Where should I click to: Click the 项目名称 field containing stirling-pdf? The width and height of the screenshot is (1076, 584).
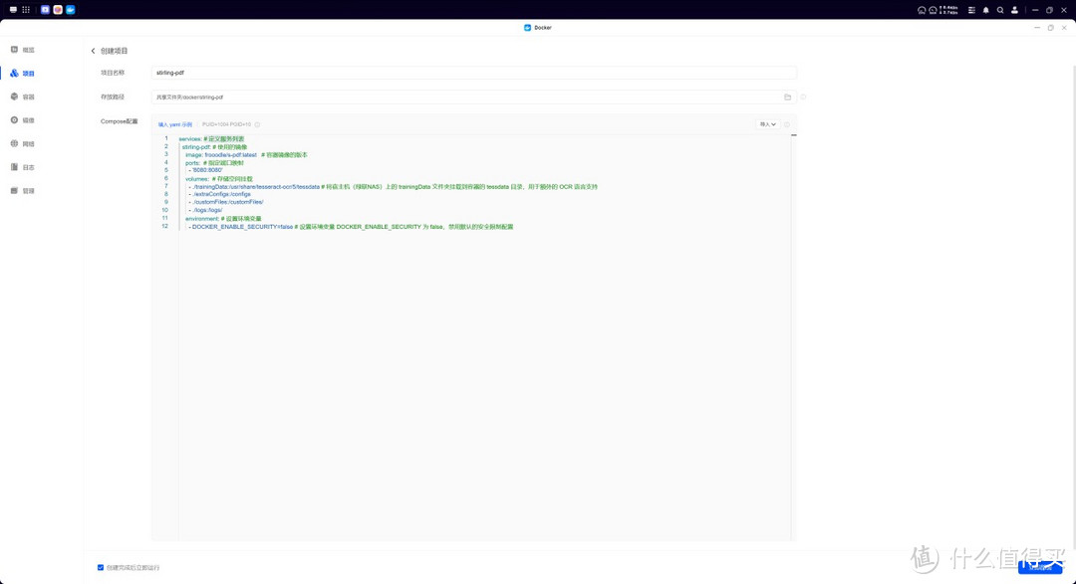[x=473, y=73]
